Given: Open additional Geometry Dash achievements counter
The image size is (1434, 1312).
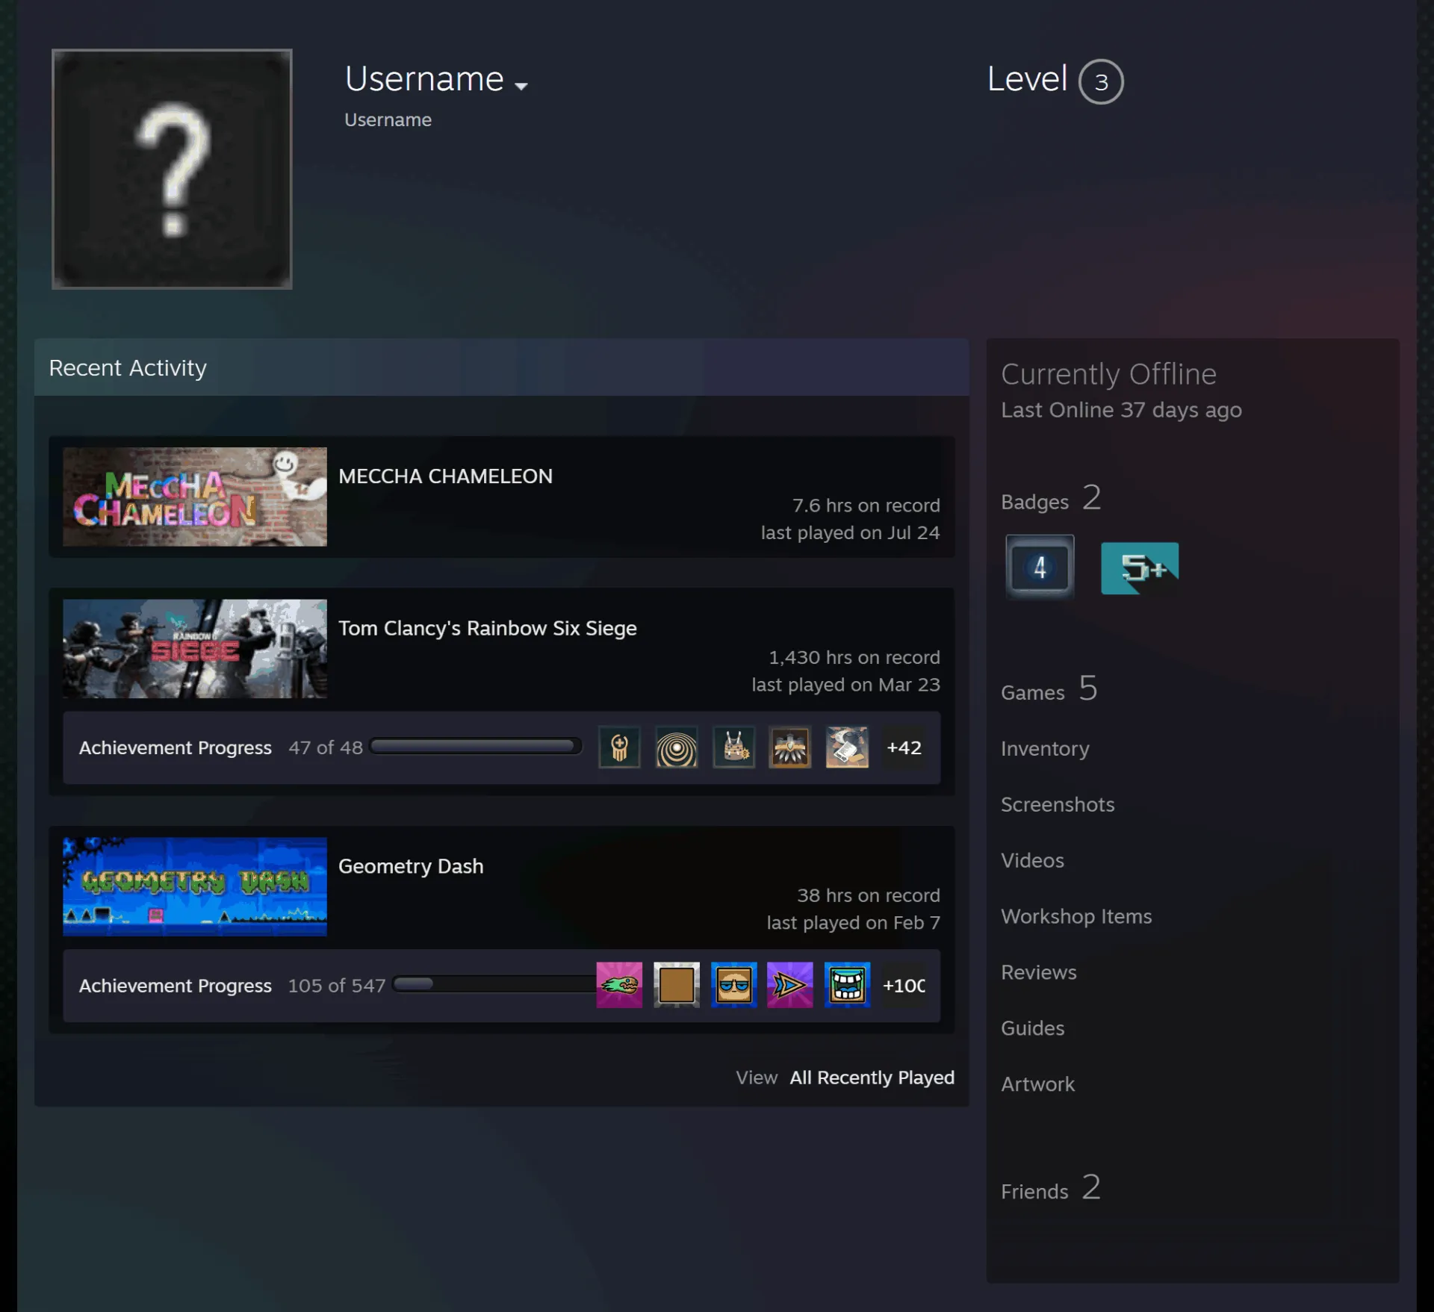Looking at the screenshot, I should tap(904, 985).
